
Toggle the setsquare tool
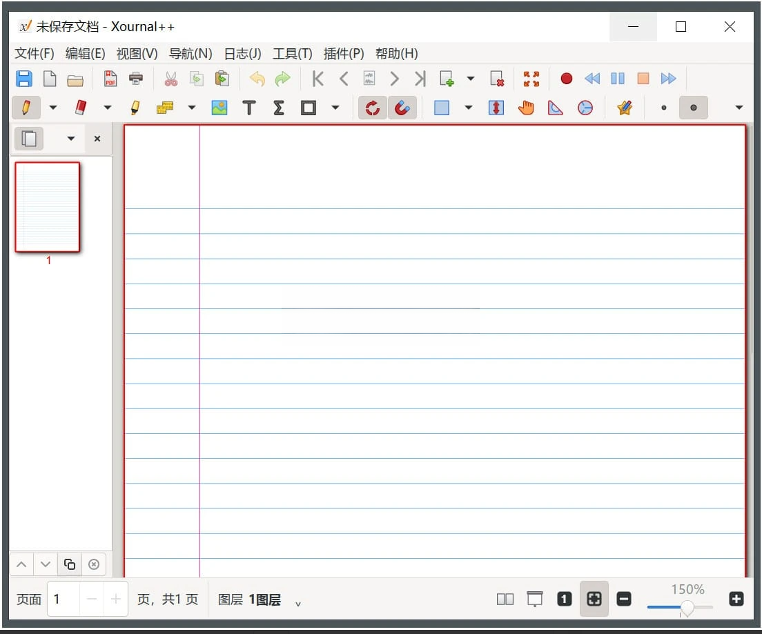coord(556,108)
